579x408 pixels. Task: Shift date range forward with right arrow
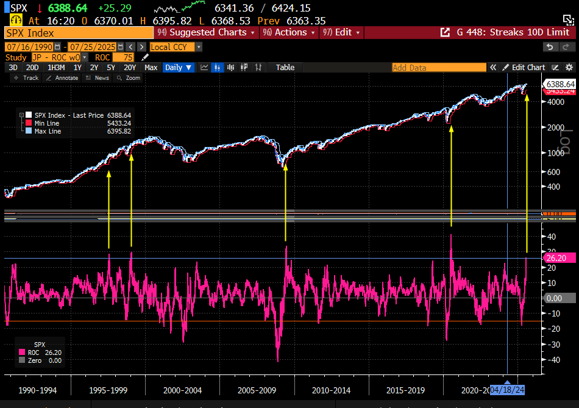click(141, 47)
